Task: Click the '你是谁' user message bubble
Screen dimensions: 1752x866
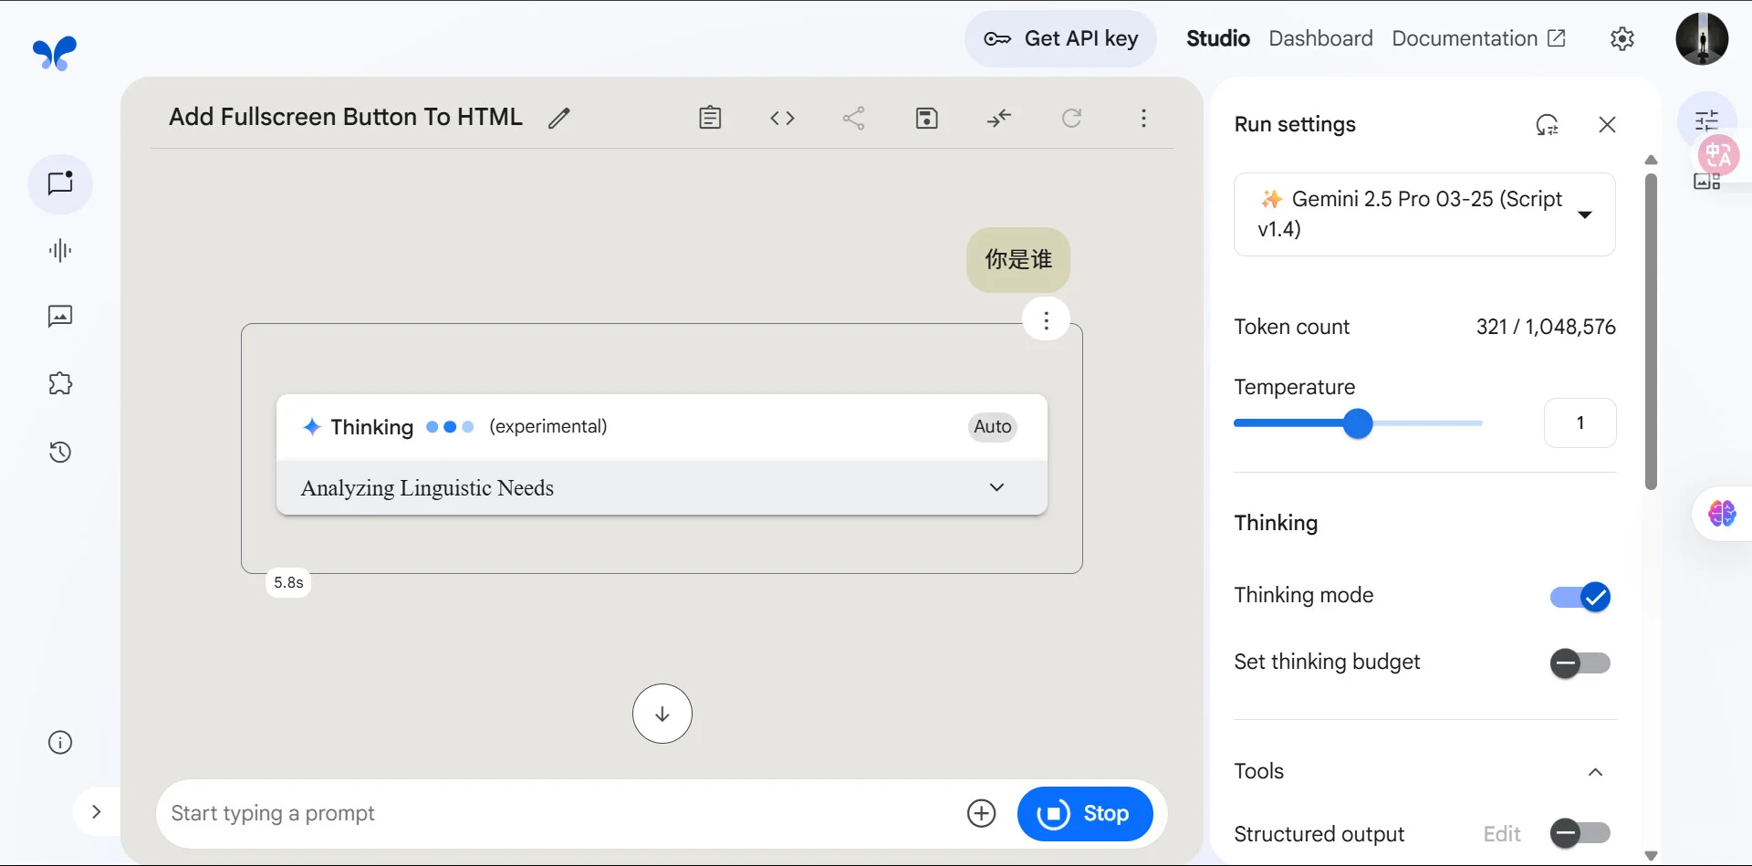Action: [x=1018, y=260]
